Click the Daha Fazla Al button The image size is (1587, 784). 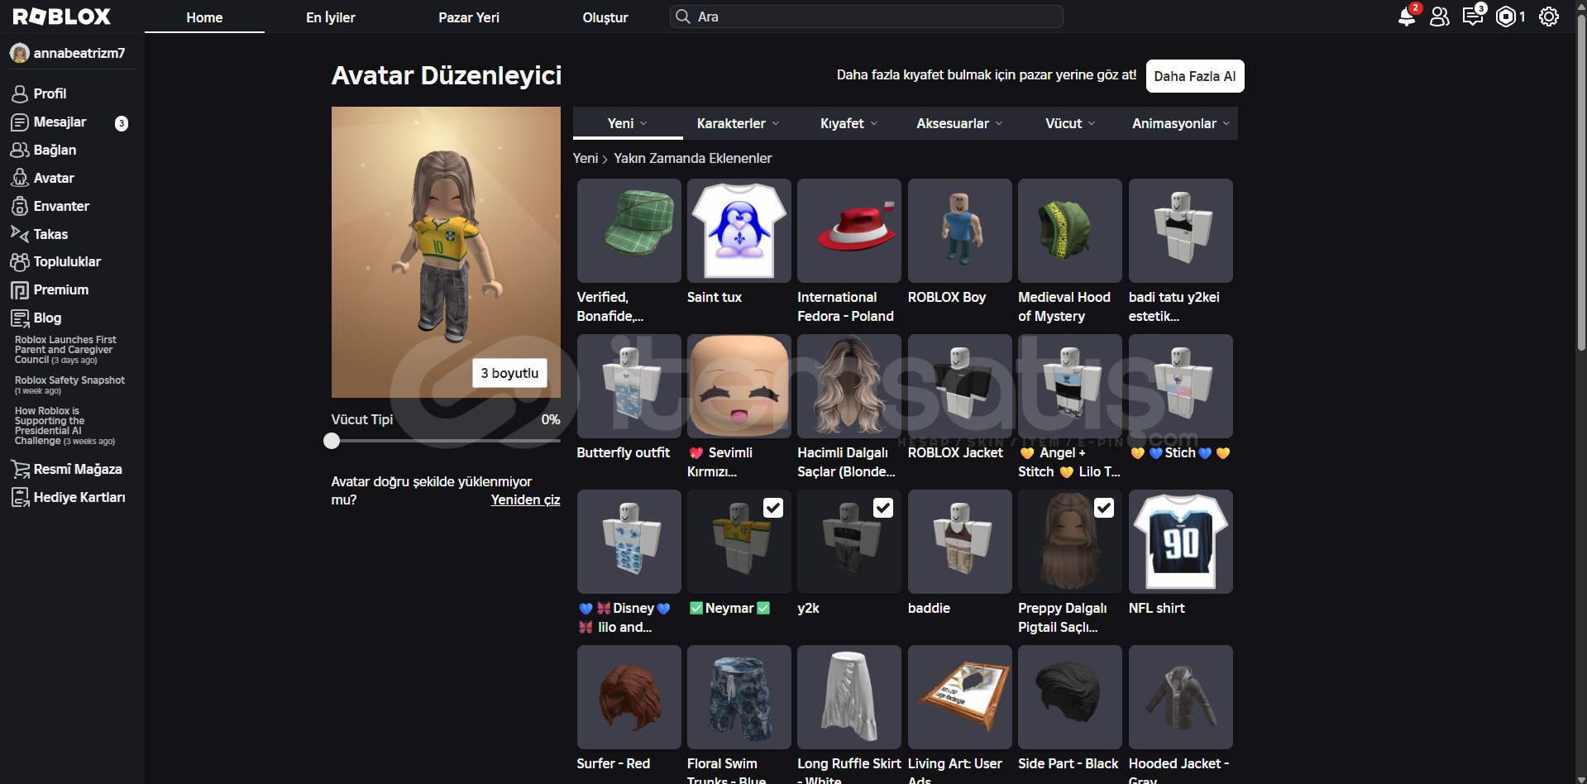pyautogui.click(x=1194, y=76)
